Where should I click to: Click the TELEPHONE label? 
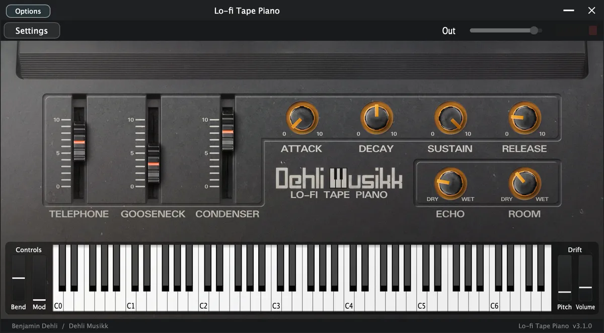pos(79,214)
